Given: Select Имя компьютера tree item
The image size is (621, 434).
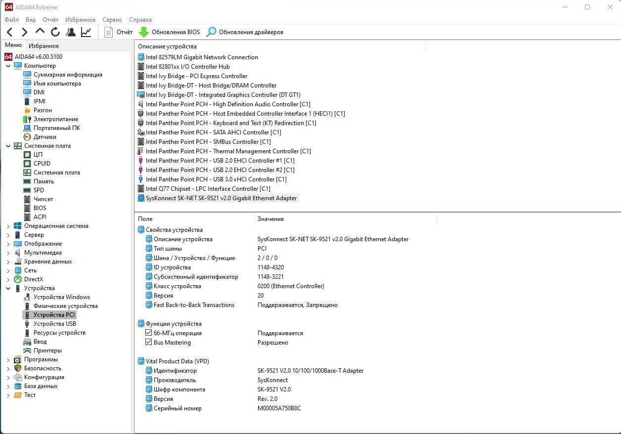Looking at the screenshot, I should [57, 84].
